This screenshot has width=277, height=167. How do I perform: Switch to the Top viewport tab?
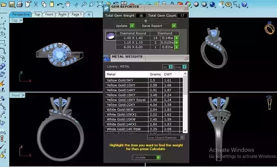click(x=37, y=14)
